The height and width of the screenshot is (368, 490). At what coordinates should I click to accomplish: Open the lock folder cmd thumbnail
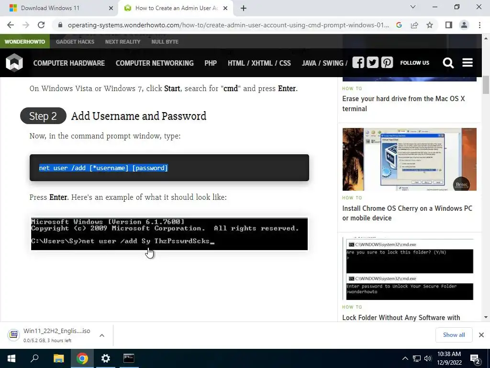pos(410,269)
